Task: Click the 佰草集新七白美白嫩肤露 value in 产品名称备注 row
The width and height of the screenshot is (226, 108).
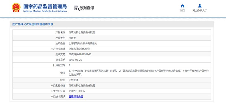Action: coord(82,85)
